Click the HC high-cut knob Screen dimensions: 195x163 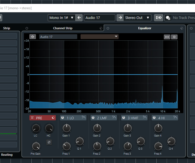[x=49, y=128]
